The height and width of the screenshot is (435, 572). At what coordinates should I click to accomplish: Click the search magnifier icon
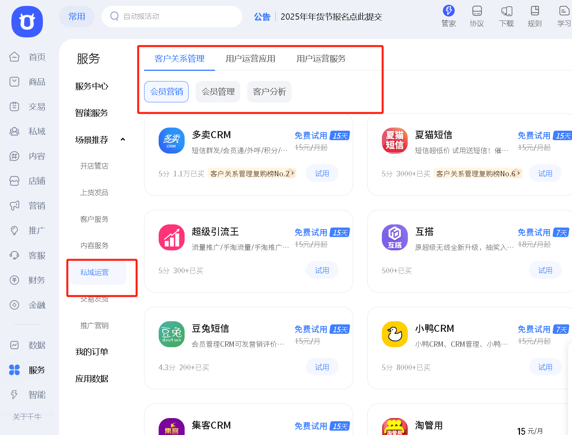click(115, 16)
